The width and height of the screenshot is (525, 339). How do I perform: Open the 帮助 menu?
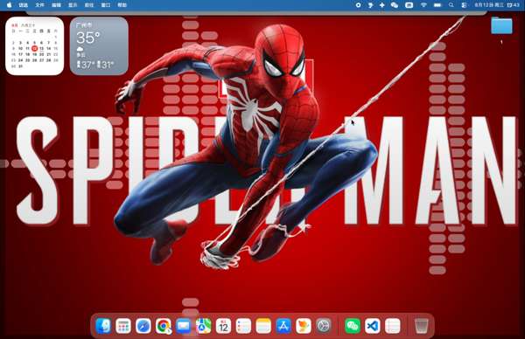(x=122, y=5)
